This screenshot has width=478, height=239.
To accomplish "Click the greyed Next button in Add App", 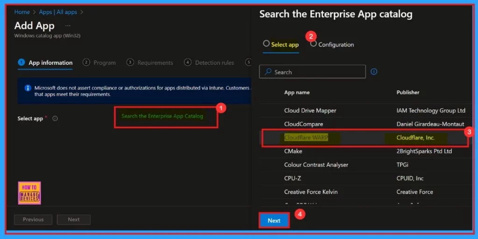I will coord(74,219).
